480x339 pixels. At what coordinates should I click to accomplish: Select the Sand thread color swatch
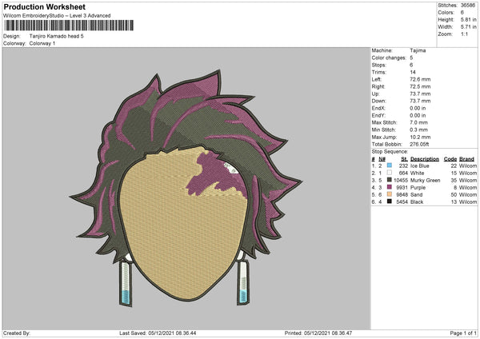(x=389, y=194)
